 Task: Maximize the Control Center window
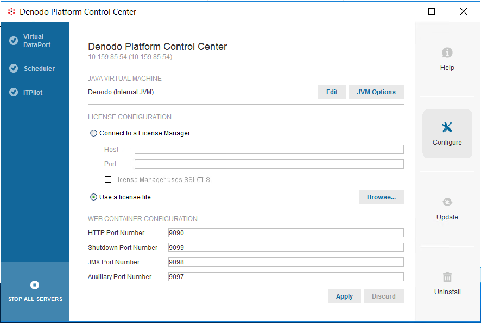(x=431, y=11)
